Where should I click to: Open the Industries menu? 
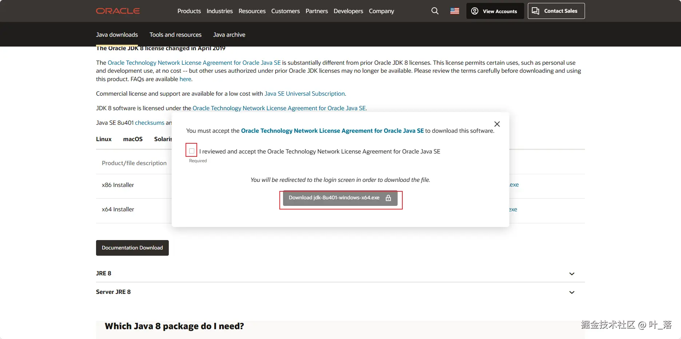coord(220,11)
